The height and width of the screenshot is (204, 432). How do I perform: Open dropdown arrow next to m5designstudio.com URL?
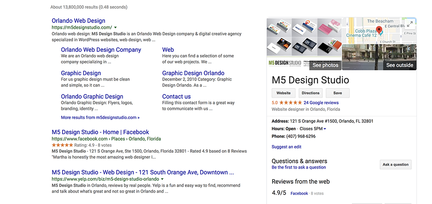[x=115, y=28]
